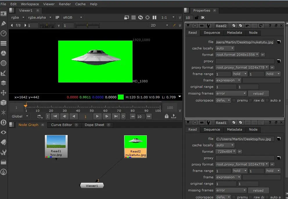Undo last change in Read2 panel
This screenshot has width=288, height=199.
[x=247, y=26]
